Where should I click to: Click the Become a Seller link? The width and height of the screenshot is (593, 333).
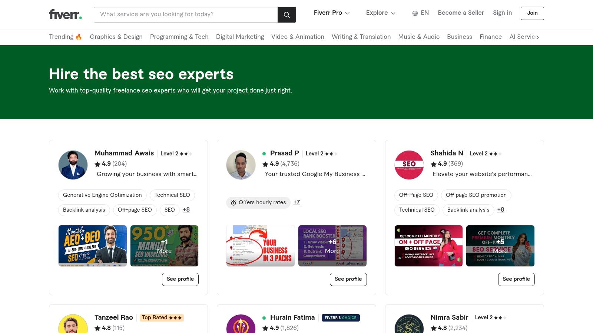click(x=461, y=13)
